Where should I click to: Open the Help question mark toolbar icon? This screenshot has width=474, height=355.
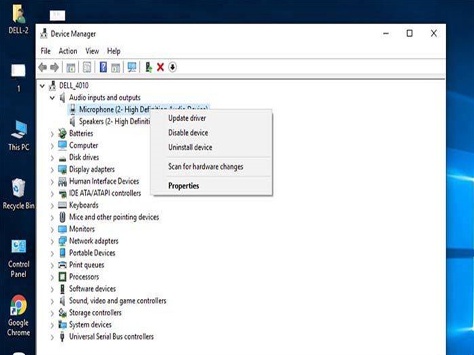pos(103,67)
